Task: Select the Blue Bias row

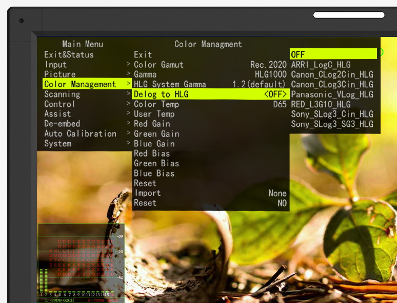Action: pos(210,174)
